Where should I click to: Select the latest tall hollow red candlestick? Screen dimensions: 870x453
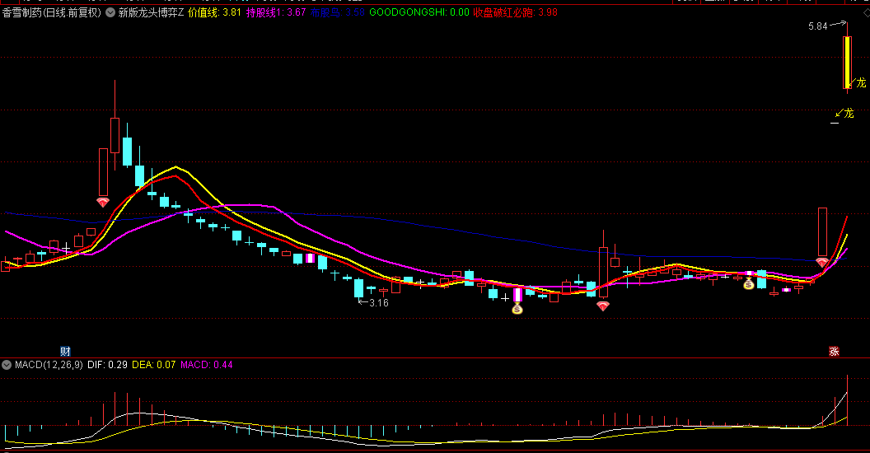822,231
